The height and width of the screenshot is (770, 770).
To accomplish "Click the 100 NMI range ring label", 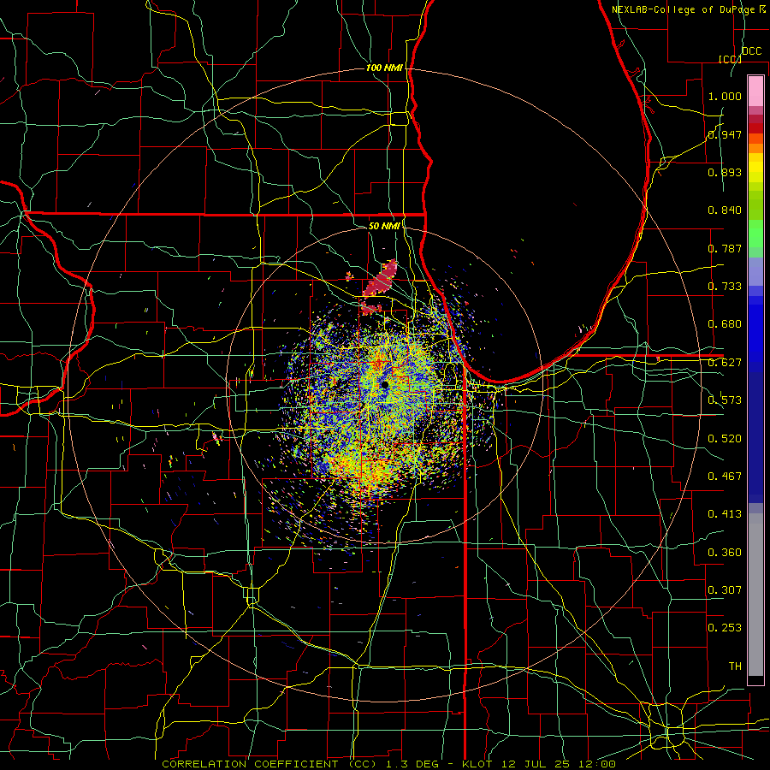I will click(x=384, y=68).
